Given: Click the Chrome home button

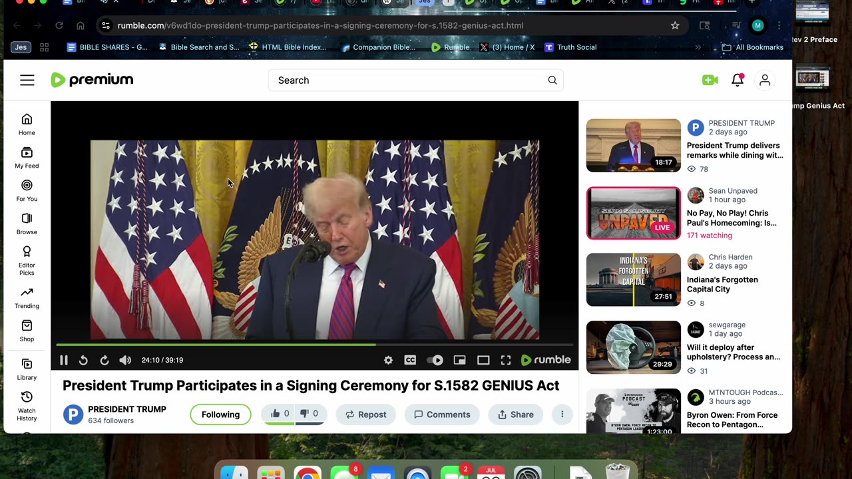Looking at the screenshot, I should [81, 25].
